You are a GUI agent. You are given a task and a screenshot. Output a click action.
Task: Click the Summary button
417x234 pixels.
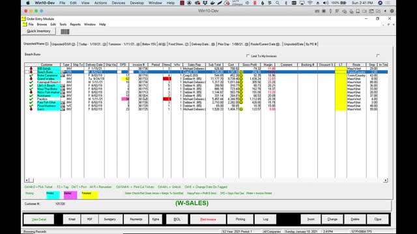(110, 220)
